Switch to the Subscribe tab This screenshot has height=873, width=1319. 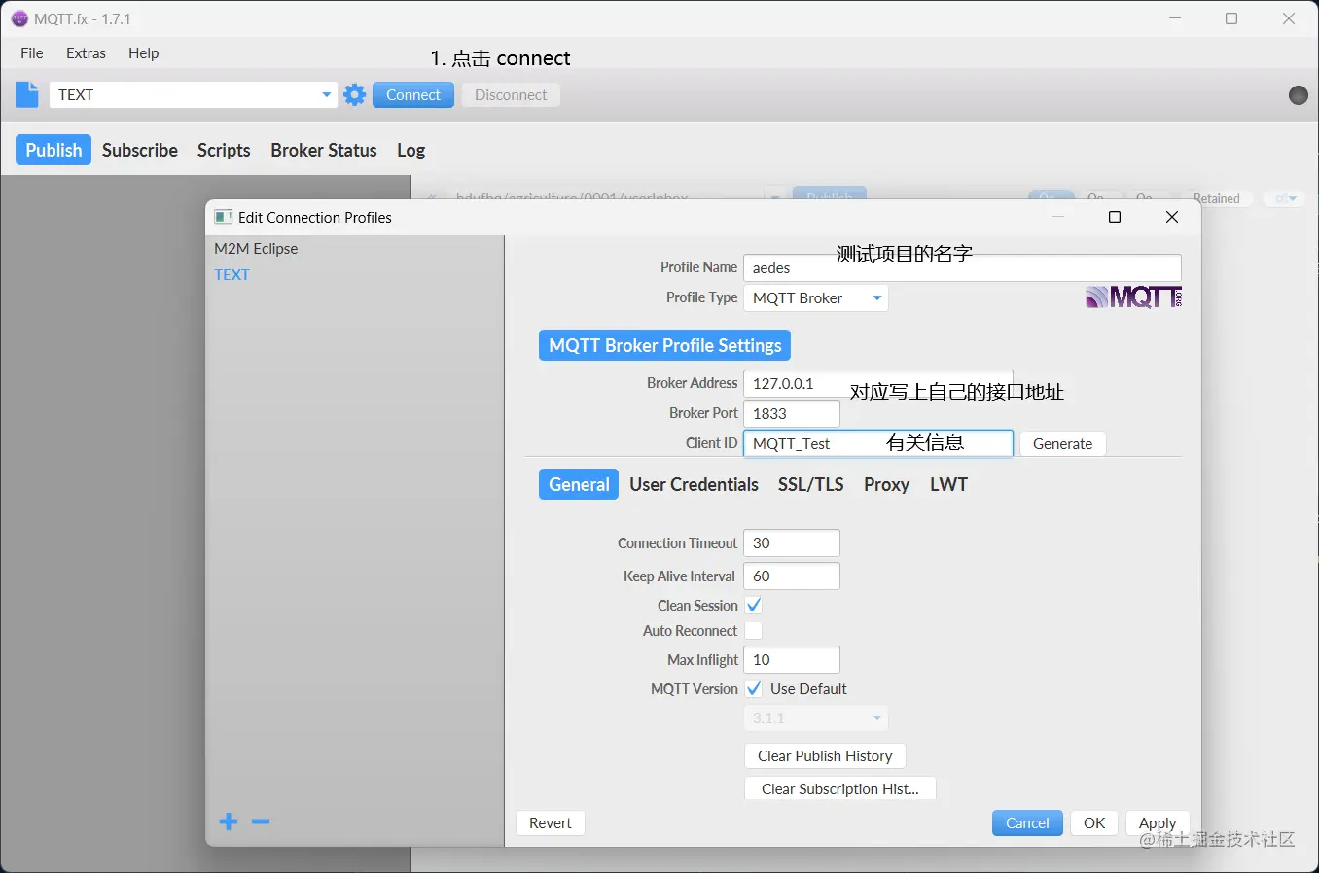pos(140,150)
